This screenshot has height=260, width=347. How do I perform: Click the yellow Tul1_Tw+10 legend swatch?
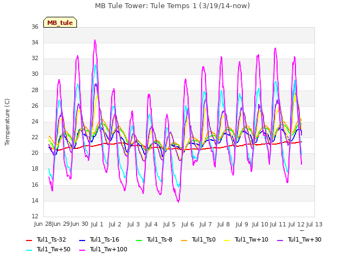click(x=227, y=240)
